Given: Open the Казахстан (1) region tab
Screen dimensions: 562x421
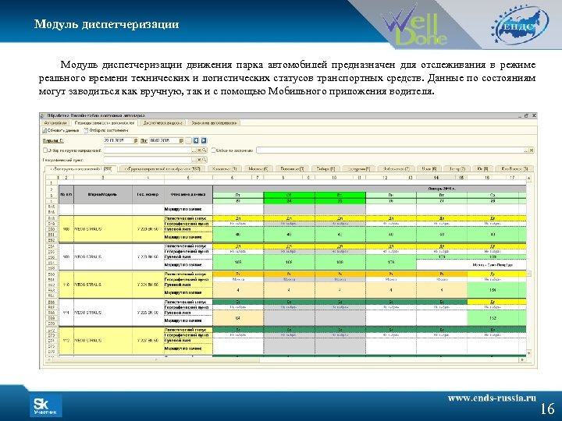Looking at the screenshot, I should coord(224,168).
